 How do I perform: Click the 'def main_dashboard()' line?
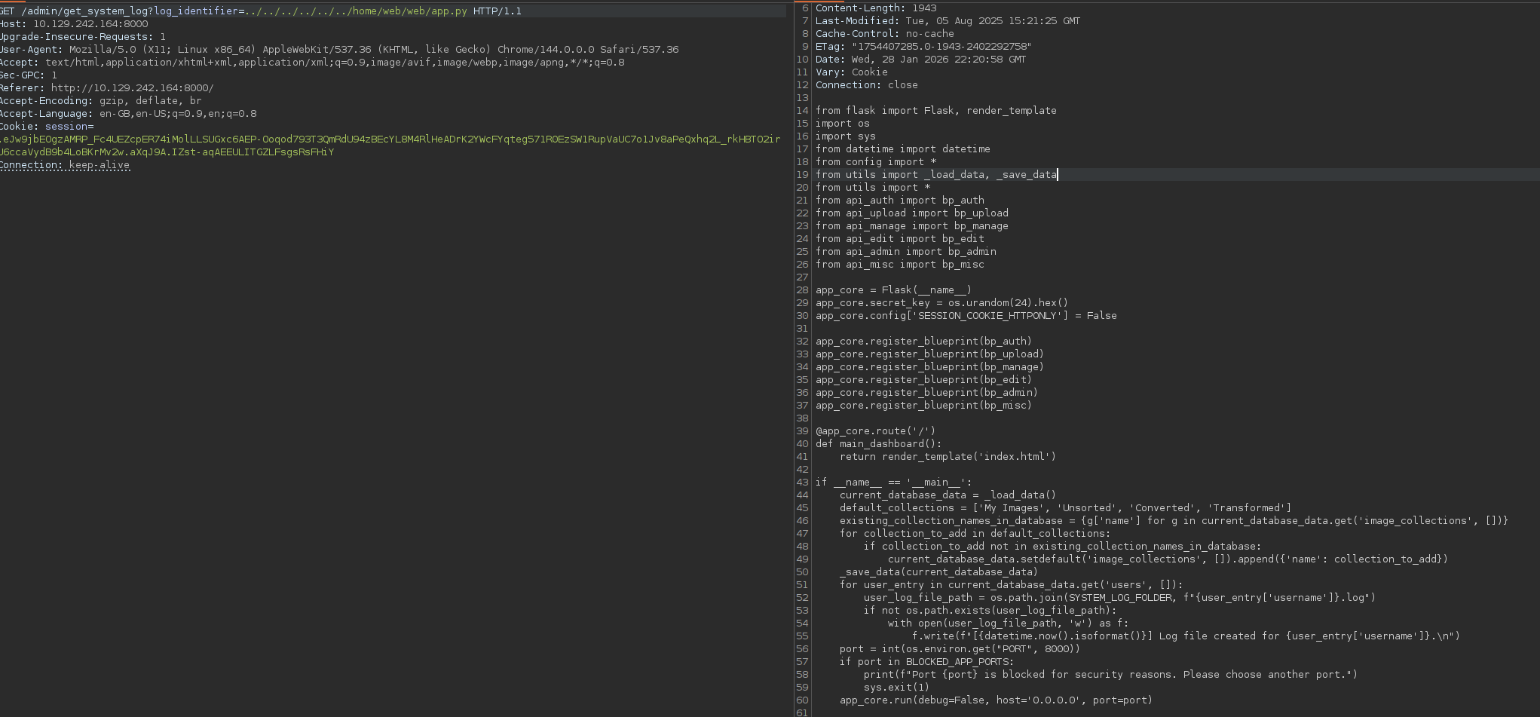pyautogui.click(x=879, y=444)
